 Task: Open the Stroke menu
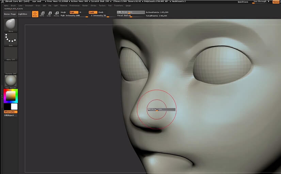pyautogui.click(x=93, y=6)
